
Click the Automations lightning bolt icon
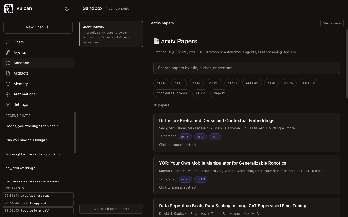pos(8,94)
